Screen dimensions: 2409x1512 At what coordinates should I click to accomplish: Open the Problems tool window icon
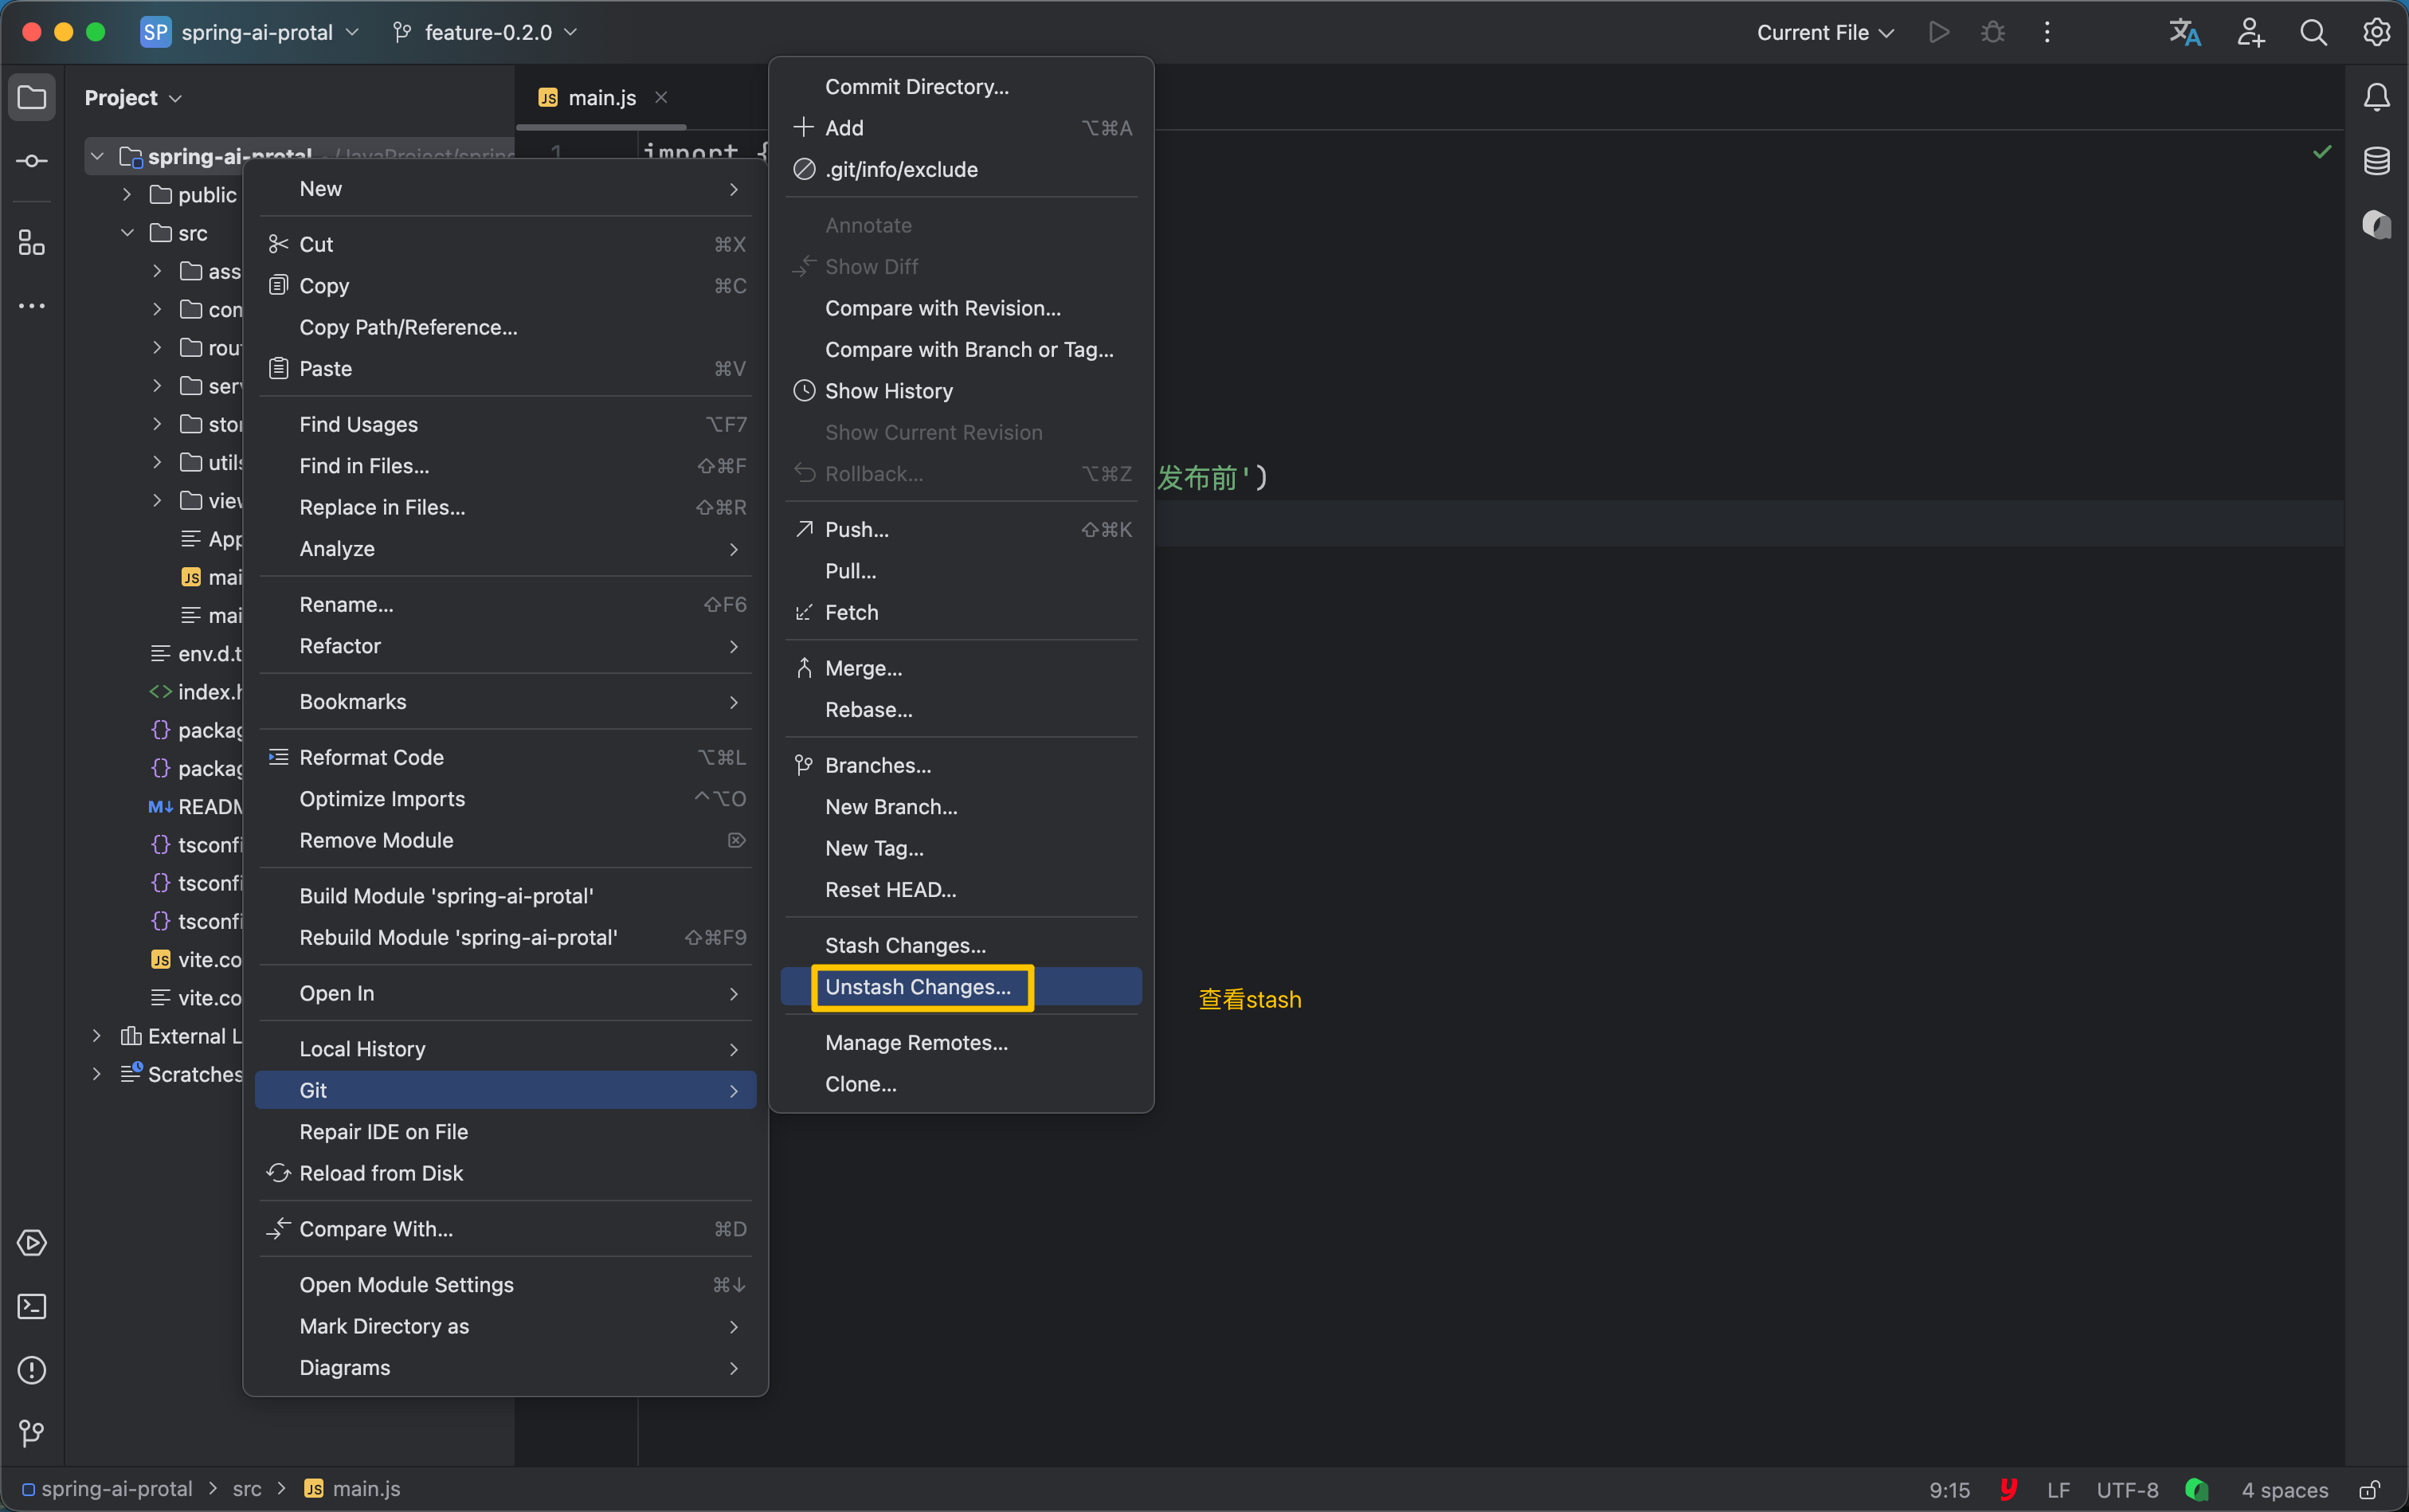32,1370
